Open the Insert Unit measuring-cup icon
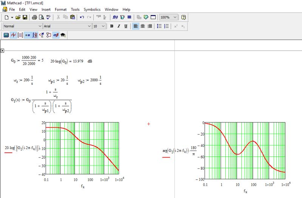This screenshot has width=302, height=198. (x=122, y=17)
